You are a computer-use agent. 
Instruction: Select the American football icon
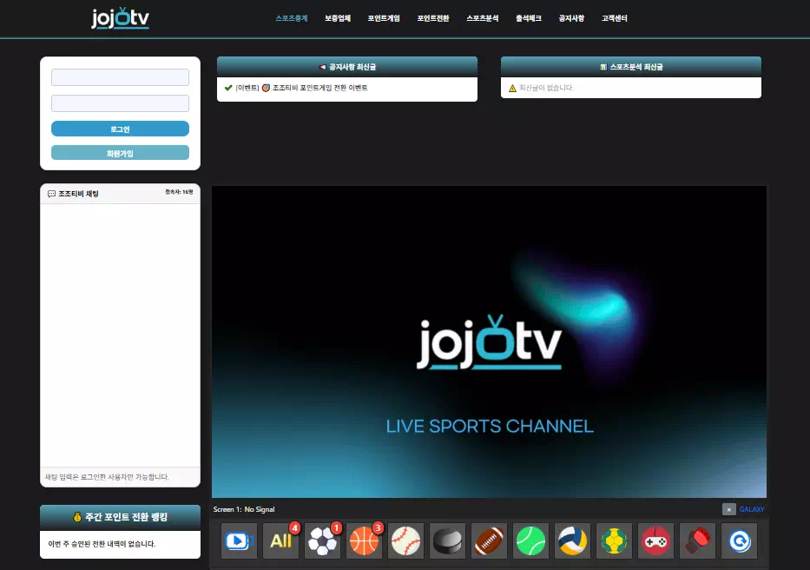tap(489, 541)
